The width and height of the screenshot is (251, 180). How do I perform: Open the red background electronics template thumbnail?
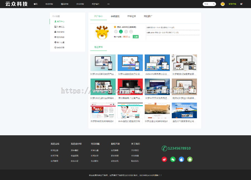coord(130,87)
